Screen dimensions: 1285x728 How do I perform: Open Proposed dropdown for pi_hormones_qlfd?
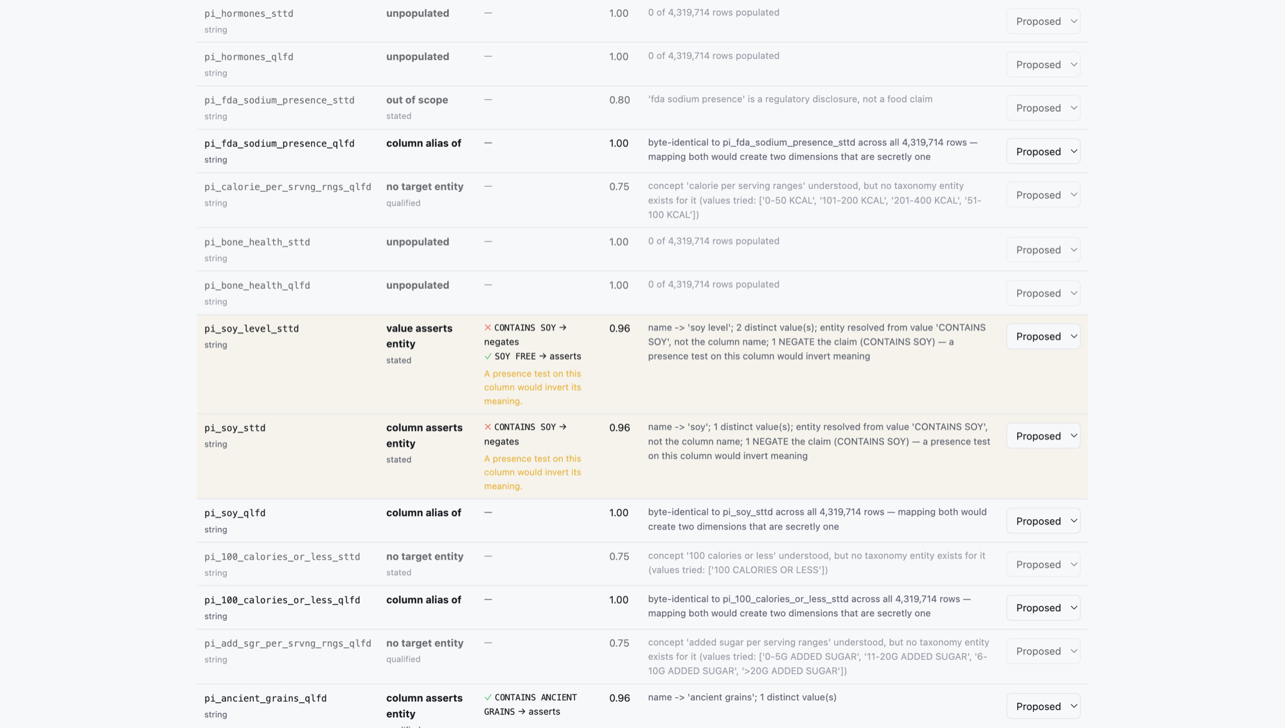(x=1043, y=64)
